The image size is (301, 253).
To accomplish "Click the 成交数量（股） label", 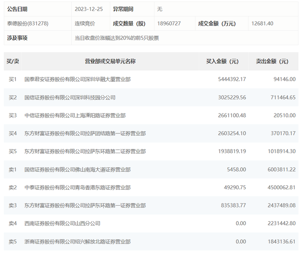I will click(x=129, y=23).
